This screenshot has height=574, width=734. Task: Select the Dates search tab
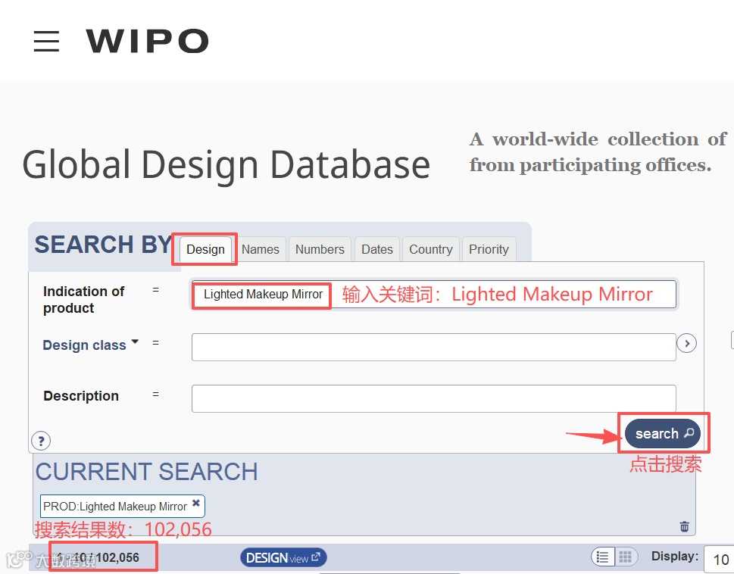pyautogui.click(x=376, y=249)
